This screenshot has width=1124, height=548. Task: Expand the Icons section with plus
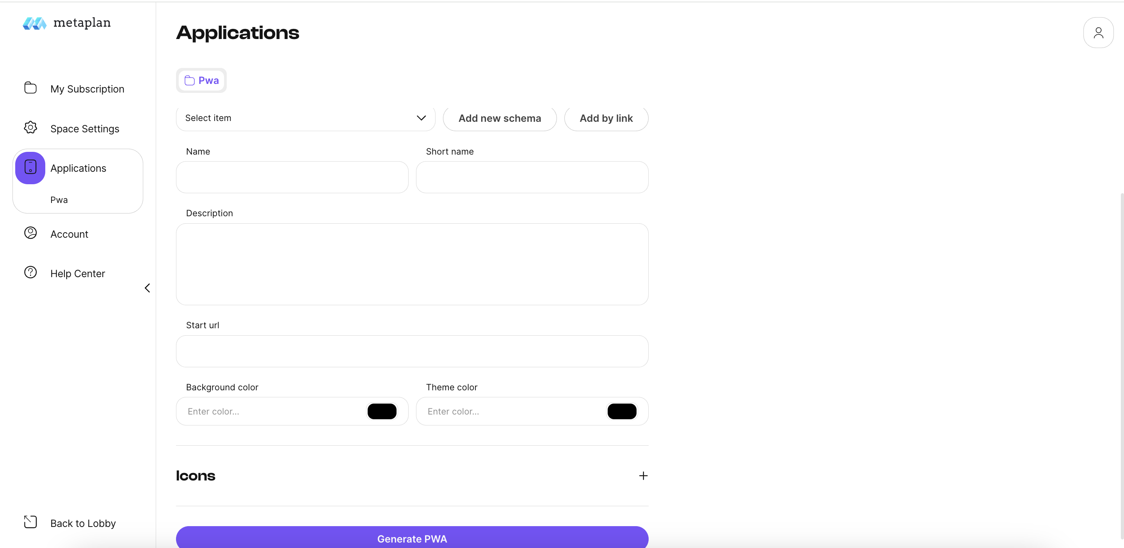643,476
